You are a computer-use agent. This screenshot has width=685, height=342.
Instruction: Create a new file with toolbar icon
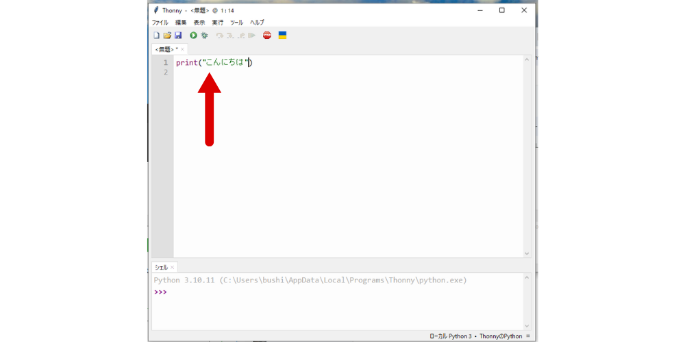(156, 36)
